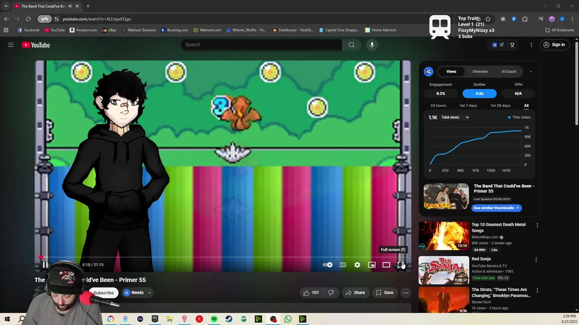Open the Chrome three-dot menu
Screen dimensions: 579x325
point(573,19)
